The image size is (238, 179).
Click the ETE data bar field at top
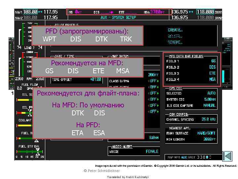click(x=128, y=12)
